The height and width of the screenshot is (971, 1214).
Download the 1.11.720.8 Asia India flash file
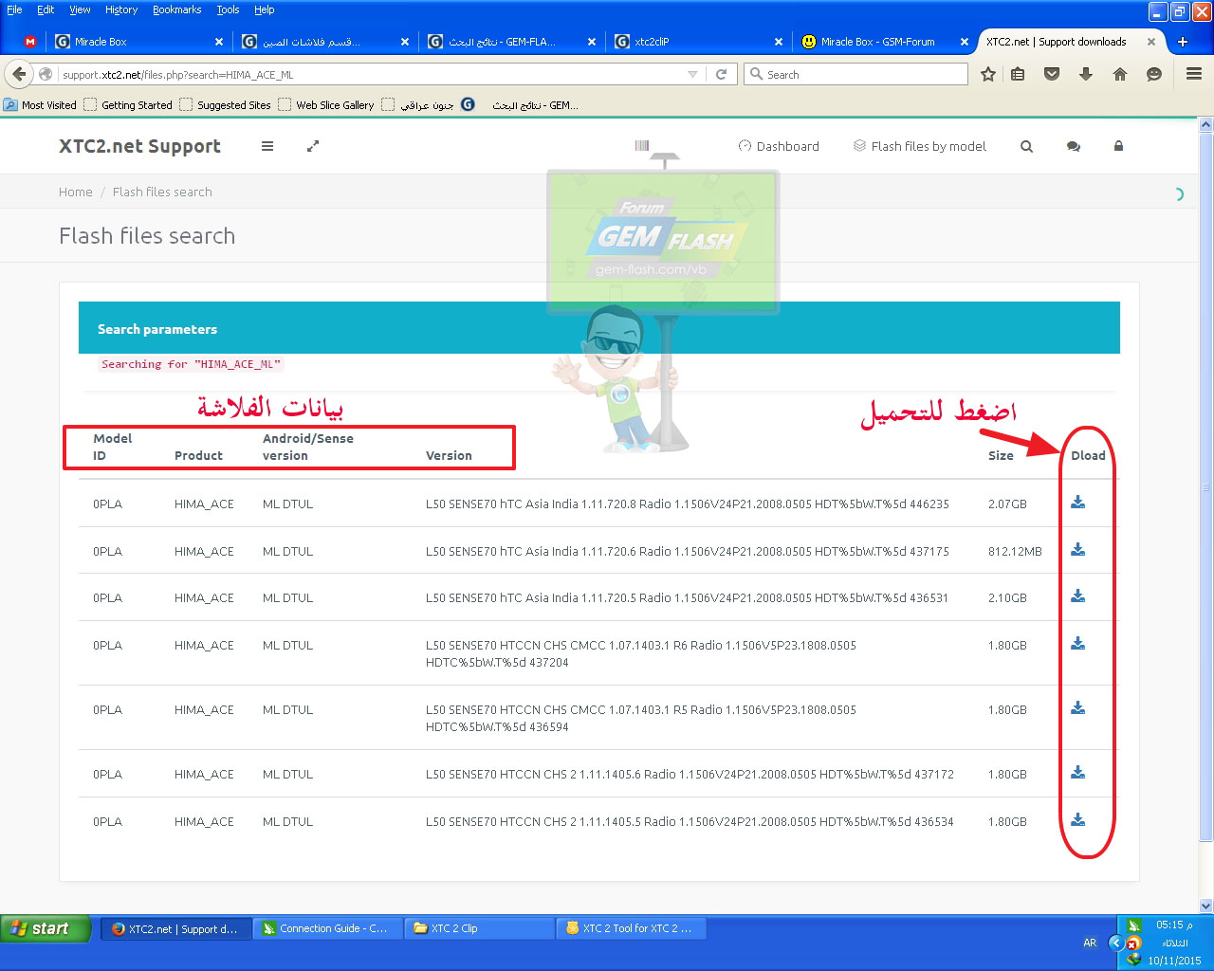tap(1077, 503)
